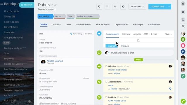Click the green chat timeline icon
The height and width of the screenshot is (105, 187).
point(99,52)
